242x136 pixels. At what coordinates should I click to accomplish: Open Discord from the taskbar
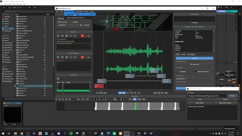tap(59, 133)
